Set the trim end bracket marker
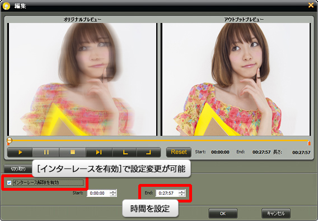Viewport: 318px width, 221px height. point(149,152)
